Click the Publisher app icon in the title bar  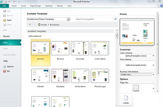point(1,2)
